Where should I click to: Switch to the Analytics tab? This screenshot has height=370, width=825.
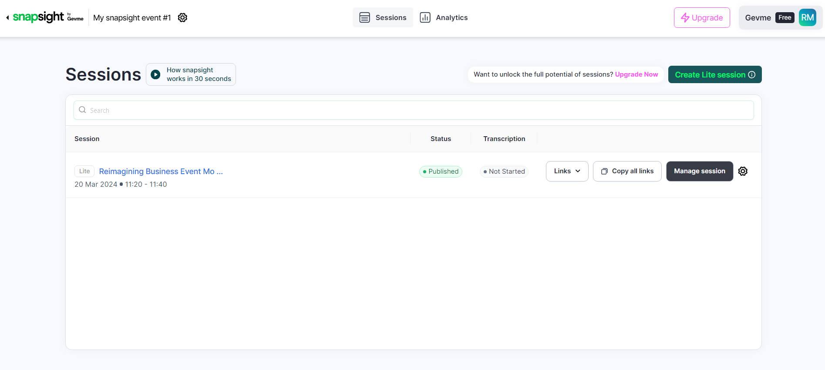(x=451, y=18)
